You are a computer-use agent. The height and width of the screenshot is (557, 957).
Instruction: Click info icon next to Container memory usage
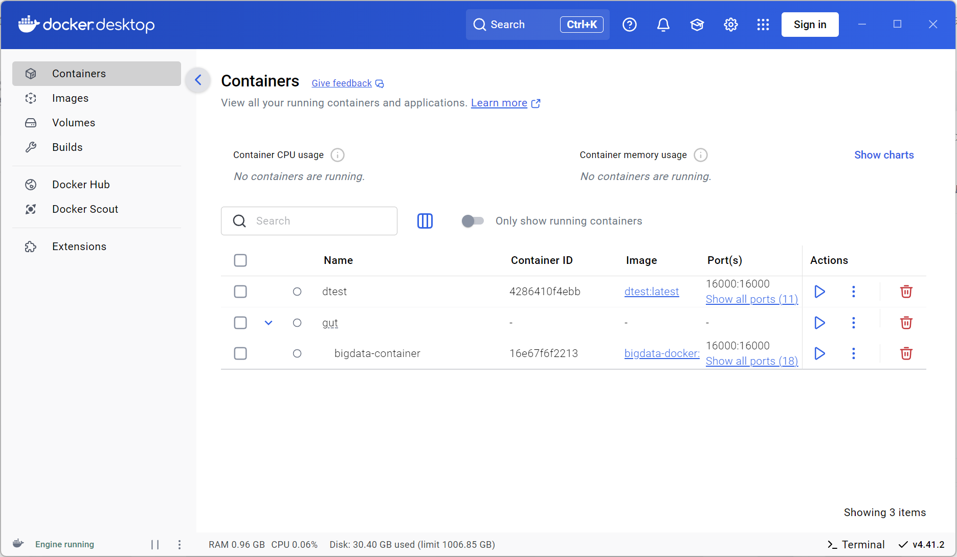click(701, 155)
